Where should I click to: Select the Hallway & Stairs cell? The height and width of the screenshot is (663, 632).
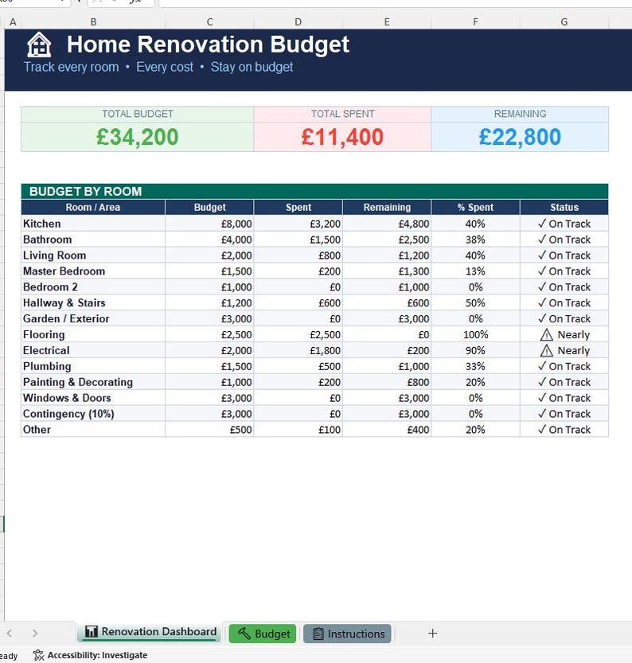pyautogui.click(x=93, y=302)
